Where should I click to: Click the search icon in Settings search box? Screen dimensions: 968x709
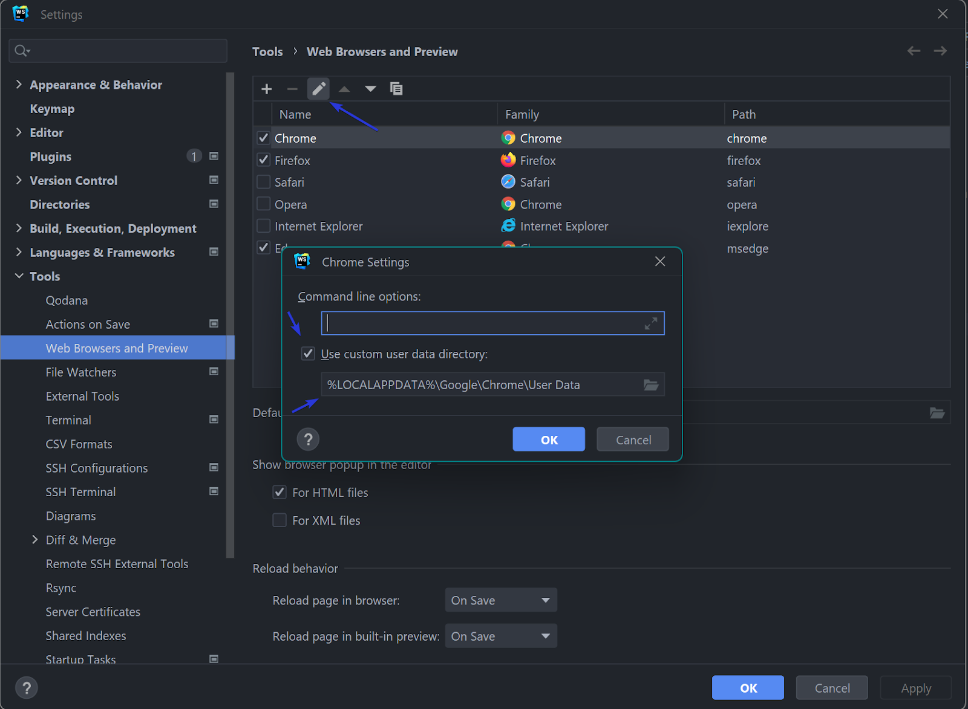22,51
